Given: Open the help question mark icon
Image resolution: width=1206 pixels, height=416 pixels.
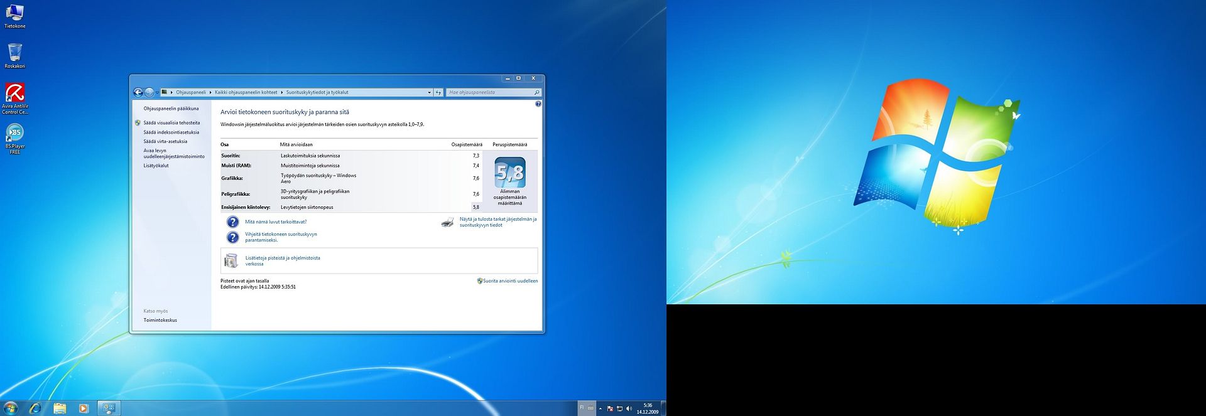Looking at the screenshot, I should [538, 104].
